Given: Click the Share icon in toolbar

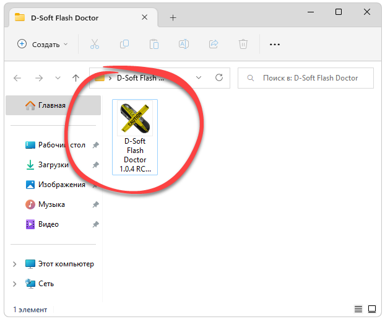Looking at the screenshot, I should tap(214, 44).
